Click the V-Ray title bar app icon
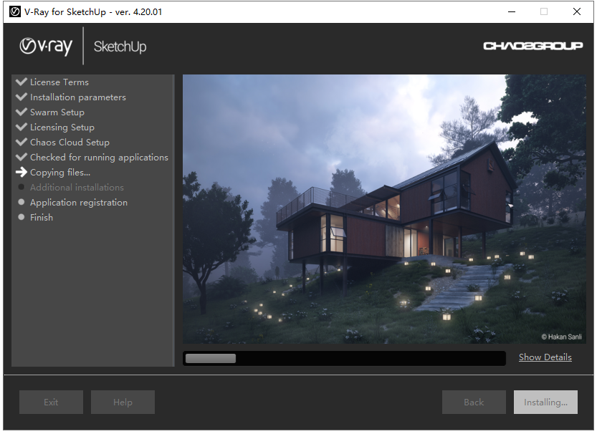The height and width of the screenshot is (434, 597). pos(15,11)
